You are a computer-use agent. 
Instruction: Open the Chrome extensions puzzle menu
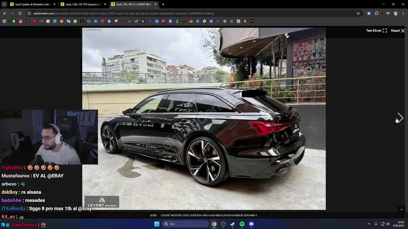pyautogui.click(x=377, y=13)
